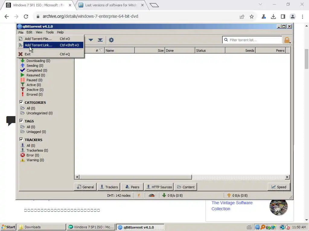The width and height of the screenshot is (309, 231).
Task: Switch to the Trackers tab
Action: pos(109,187)
